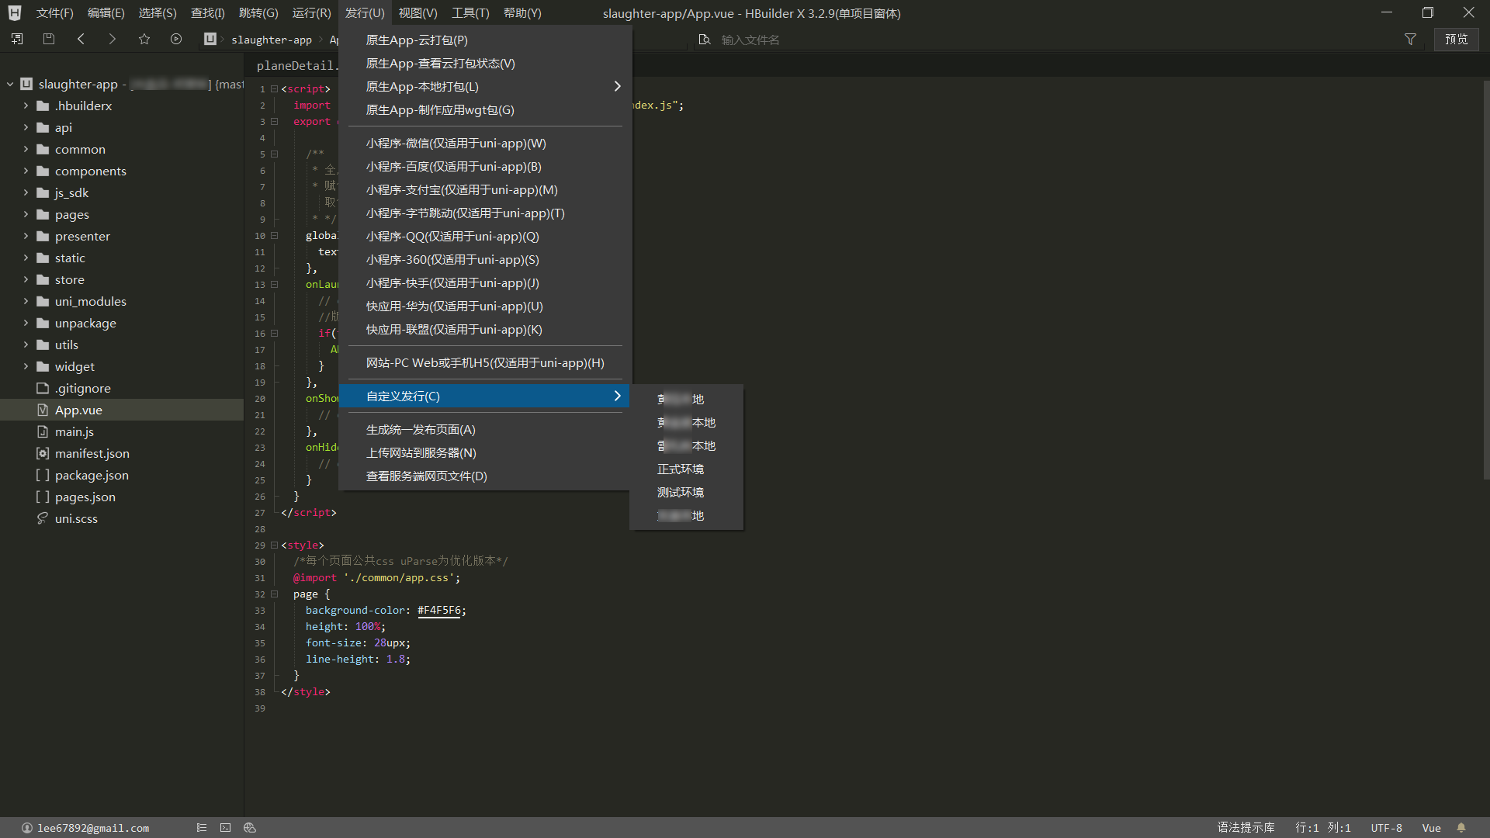Click the #F4F5F6 color value
Screen dimensions: 1490x838
pos(439,611)
